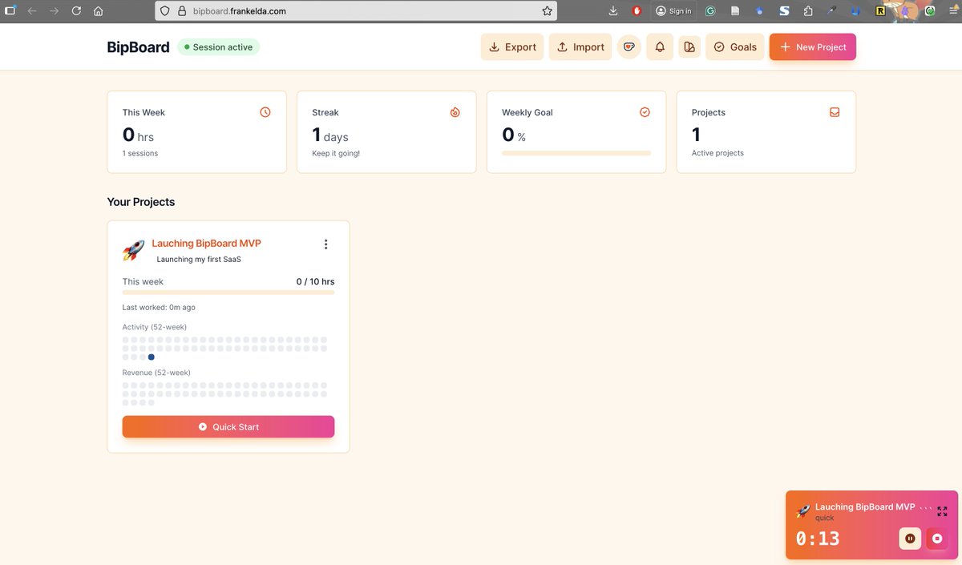The width and height of the screenshot is (962, 565).
Task: Open the Lauching BipBoard MVP project title
Action: (x=206, y=244)
